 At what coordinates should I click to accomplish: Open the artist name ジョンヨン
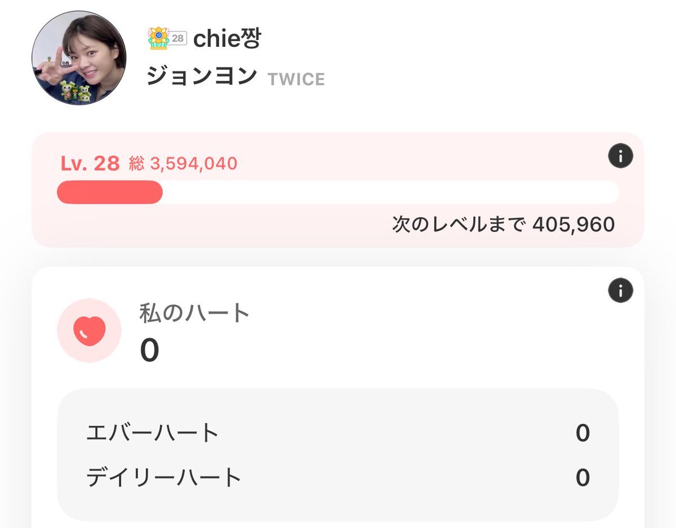pos(202,77)
